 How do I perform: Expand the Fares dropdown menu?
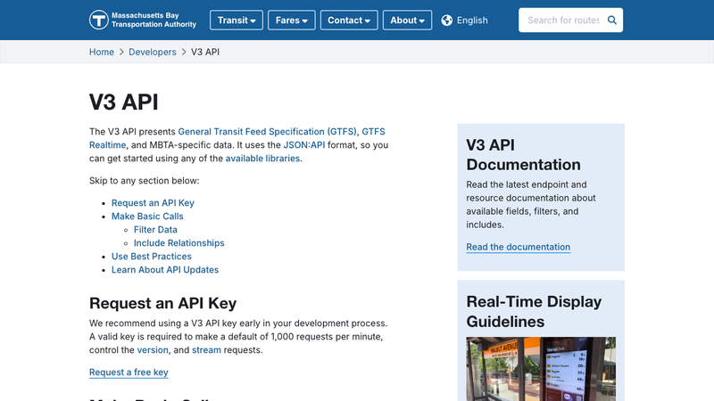tap(293, 20)
